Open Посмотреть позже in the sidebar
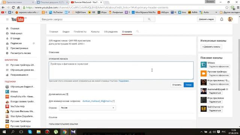 [x=21, y=53]
